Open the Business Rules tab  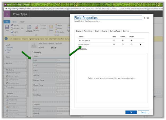(115, 31)
